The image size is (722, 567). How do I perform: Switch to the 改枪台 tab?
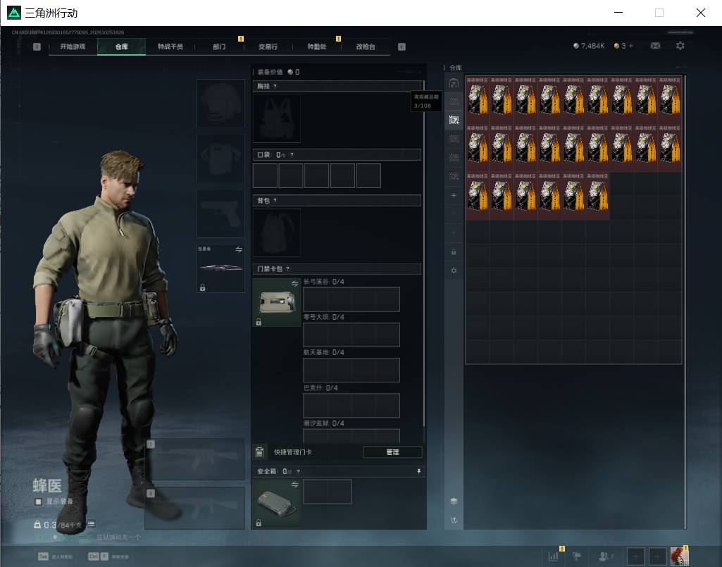pos(366,46)
